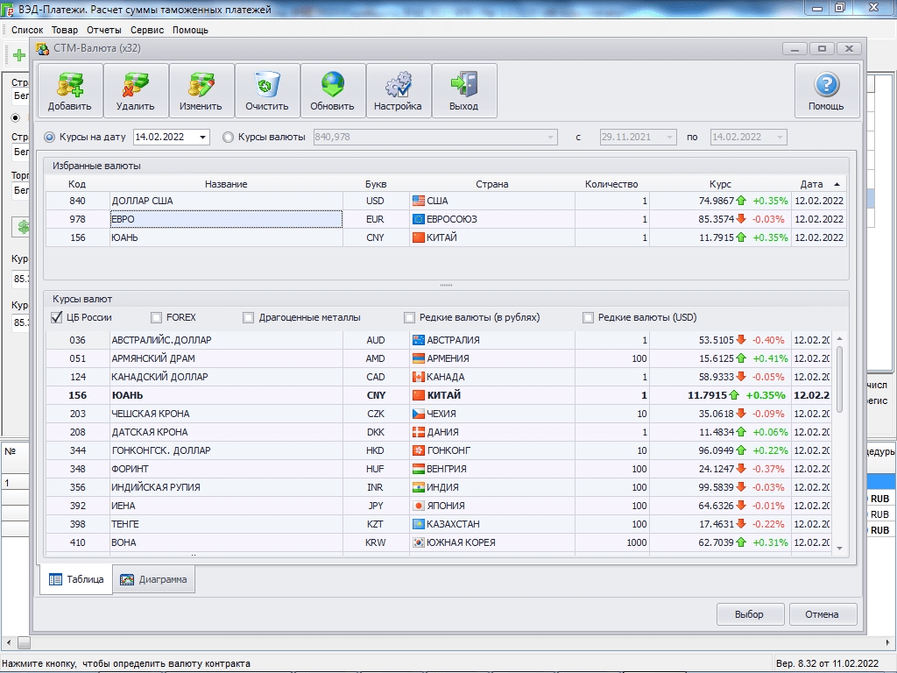
Task: Tick the Драгоценные металлы checkbox
Action: coord(249,318)
